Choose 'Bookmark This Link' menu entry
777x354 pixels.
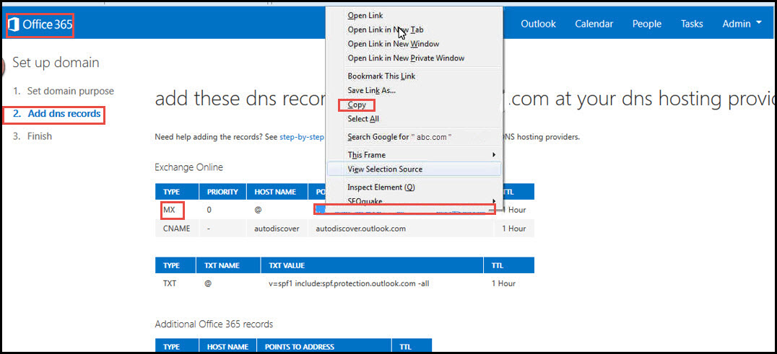click(381, 76)
